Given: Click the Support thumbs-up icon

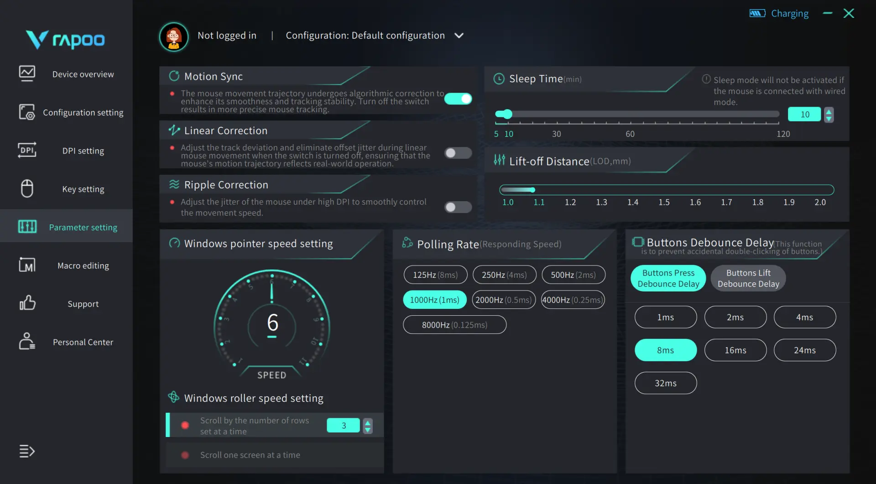Looking at the screenshot, I should pos(27,303).
